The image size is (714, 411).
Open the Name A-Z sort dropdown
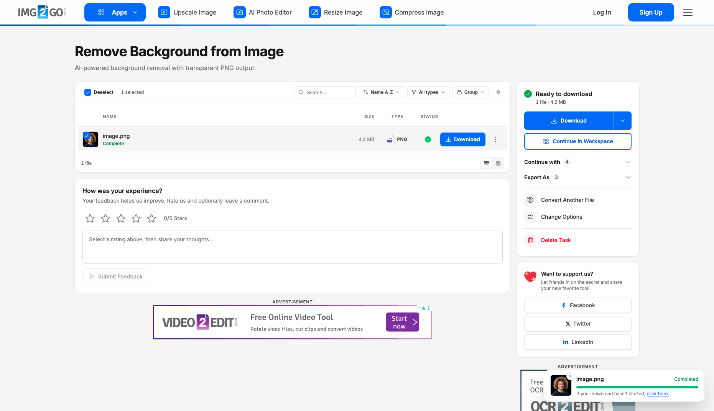click(382, 92)
